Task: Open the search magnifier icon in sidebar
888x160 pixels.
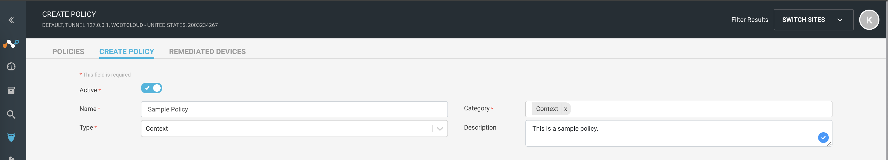Action: coord(11,114)
